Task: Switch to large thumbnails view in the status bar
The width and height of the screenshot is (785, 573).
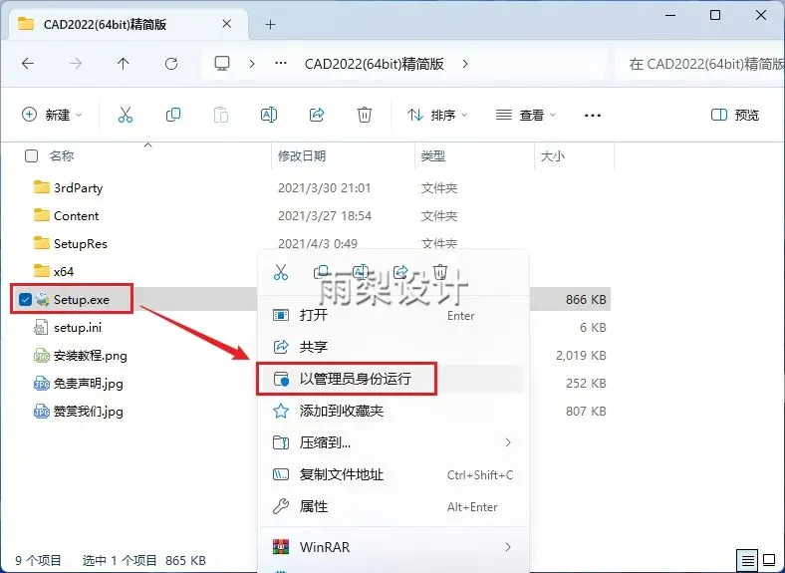Action: [769, 560]
